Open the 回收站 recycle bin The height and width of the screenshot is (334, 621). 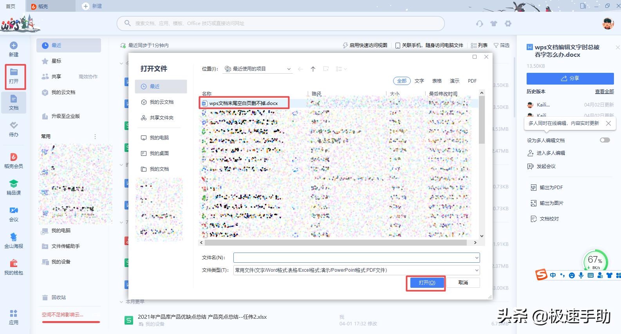[54, 298]
